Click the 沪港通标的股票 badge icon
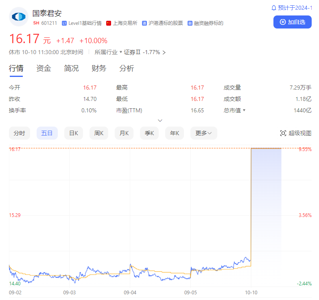 coord(144,23)
